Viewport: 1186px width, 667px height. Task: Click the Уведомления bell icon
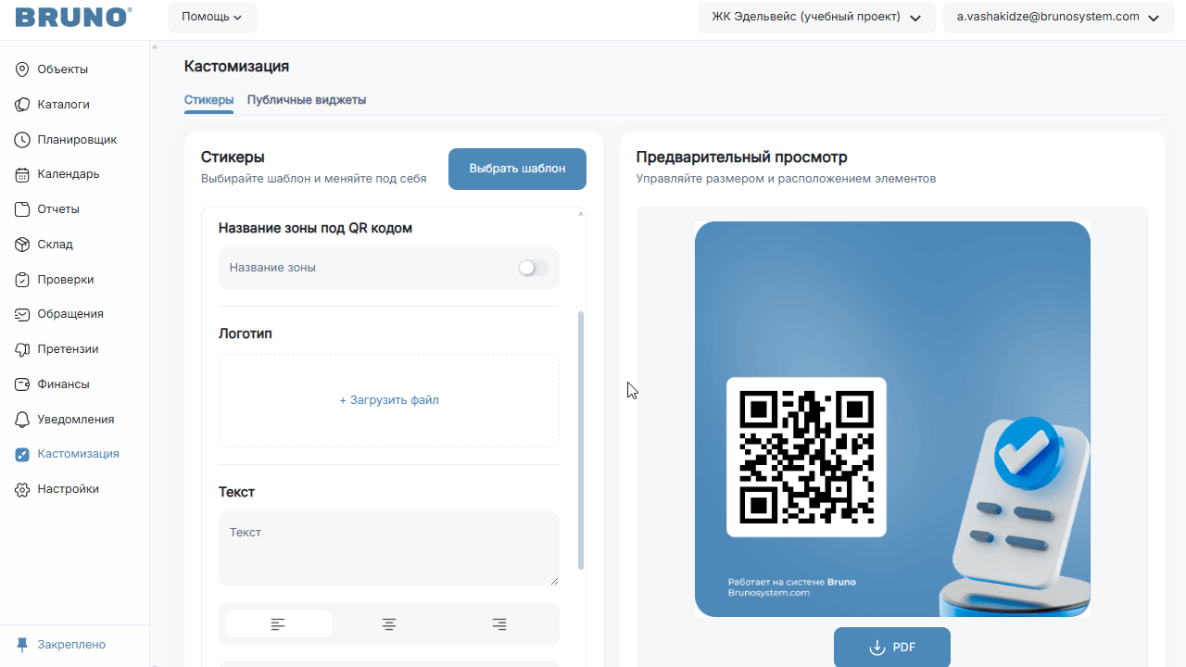[x=23, y=420]
